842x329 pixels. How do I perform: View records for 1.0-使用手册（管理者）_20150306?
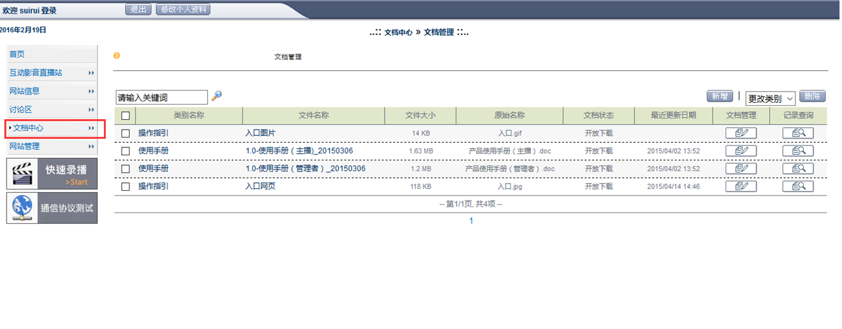click(x=798, y=168)
